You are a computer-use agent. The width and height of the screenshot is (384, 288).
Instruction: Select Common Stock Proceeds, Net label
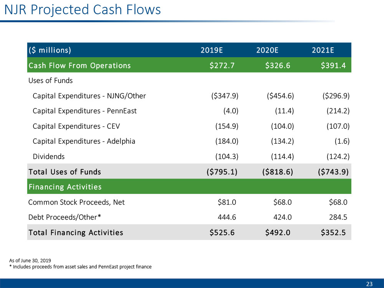[x=76, y=202]
